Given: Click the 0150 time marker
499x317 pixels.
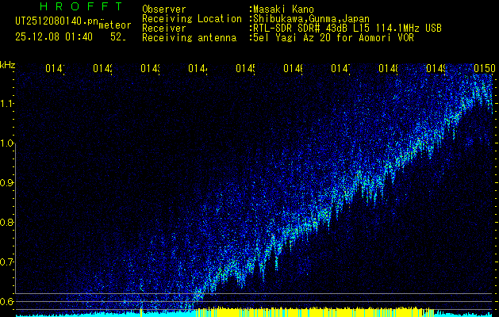Looking at the screenshot, I should coord(485,68).
